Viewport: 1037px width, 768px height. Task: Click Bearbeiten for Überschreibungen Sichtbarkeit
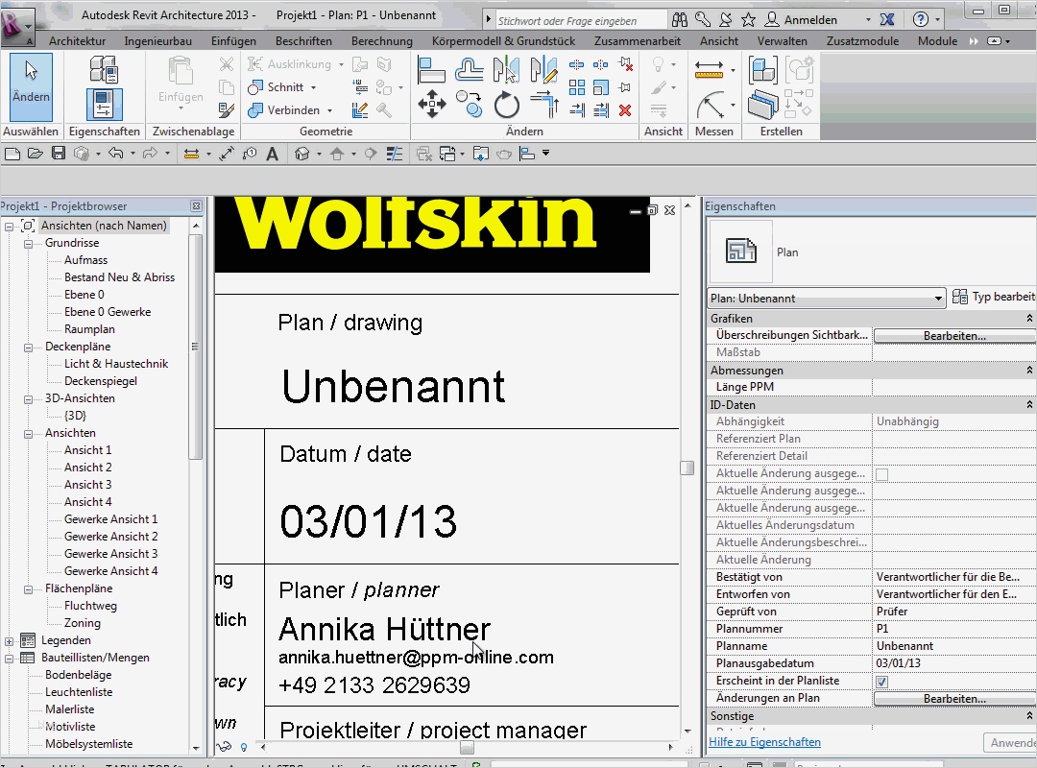(x=954, y=336)
